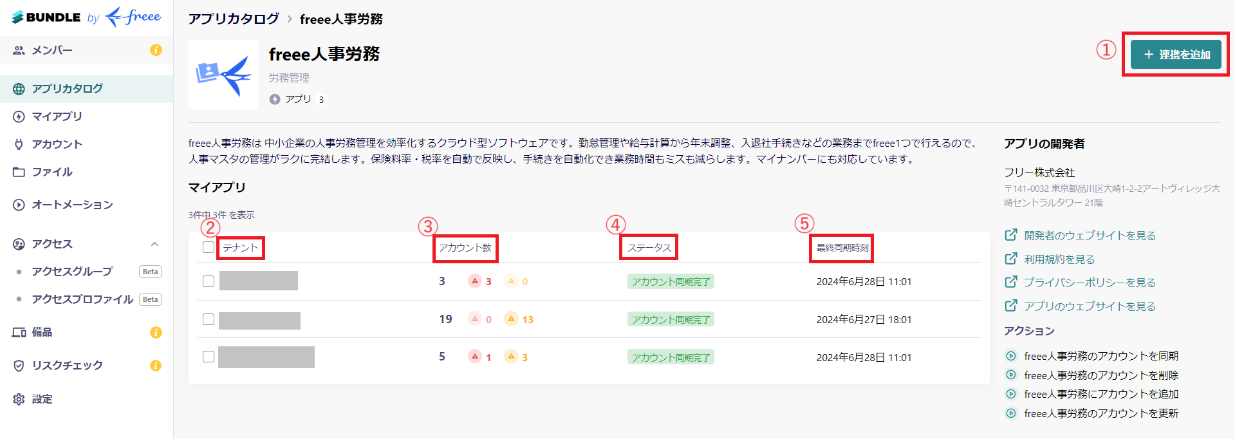Click the info badge next to メンバー
The height and width of the screenshot is (439, 1235).
pyautogui.click(x=156, y=50)
